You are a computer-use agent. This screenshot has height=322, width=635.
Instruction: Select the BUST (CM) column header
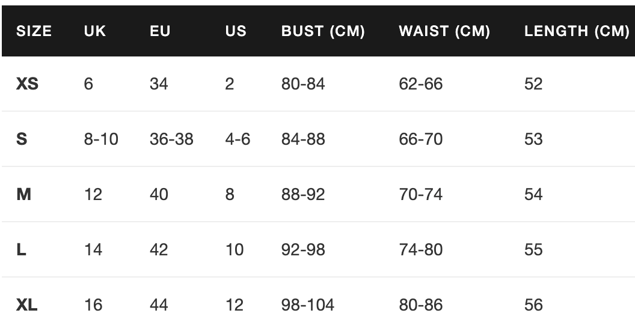pyautogui.click(x=323, y=32)
